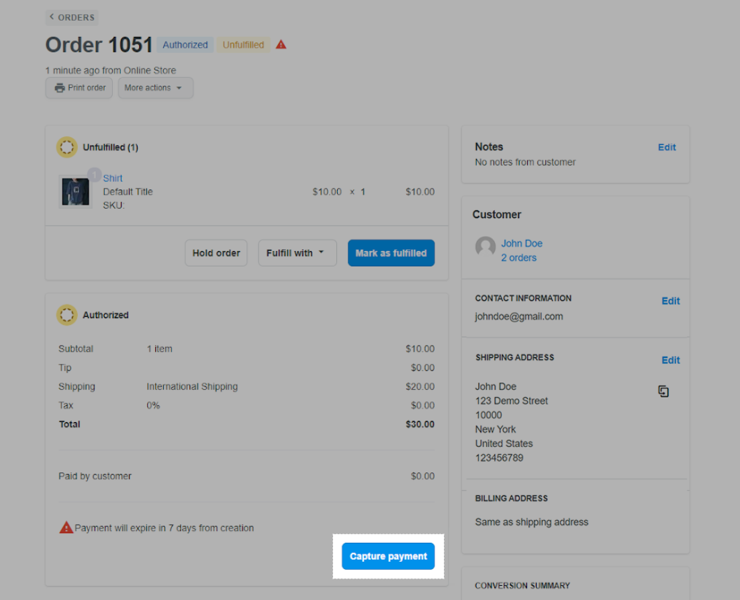Open the Shirt product thumbnail
This screenshot has width=740, height=600.
tap(75, 191)
